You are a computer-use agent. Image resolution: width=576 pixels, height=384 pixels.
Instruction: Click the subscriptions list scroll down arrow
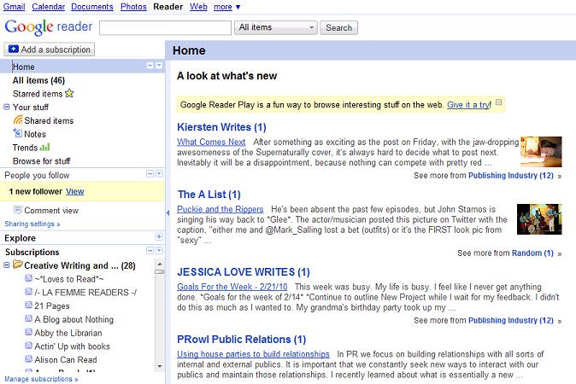160,366
